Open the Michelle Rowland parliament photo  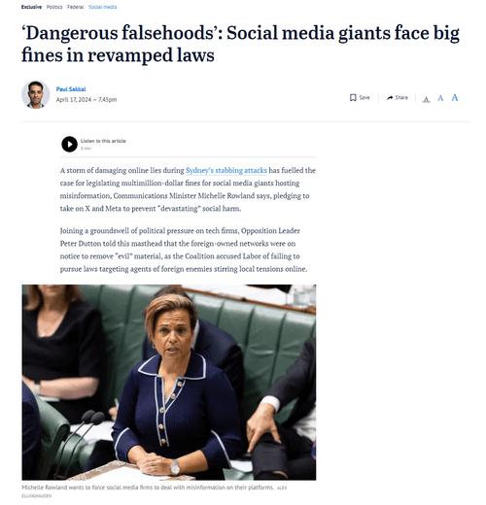coord(169,383)
